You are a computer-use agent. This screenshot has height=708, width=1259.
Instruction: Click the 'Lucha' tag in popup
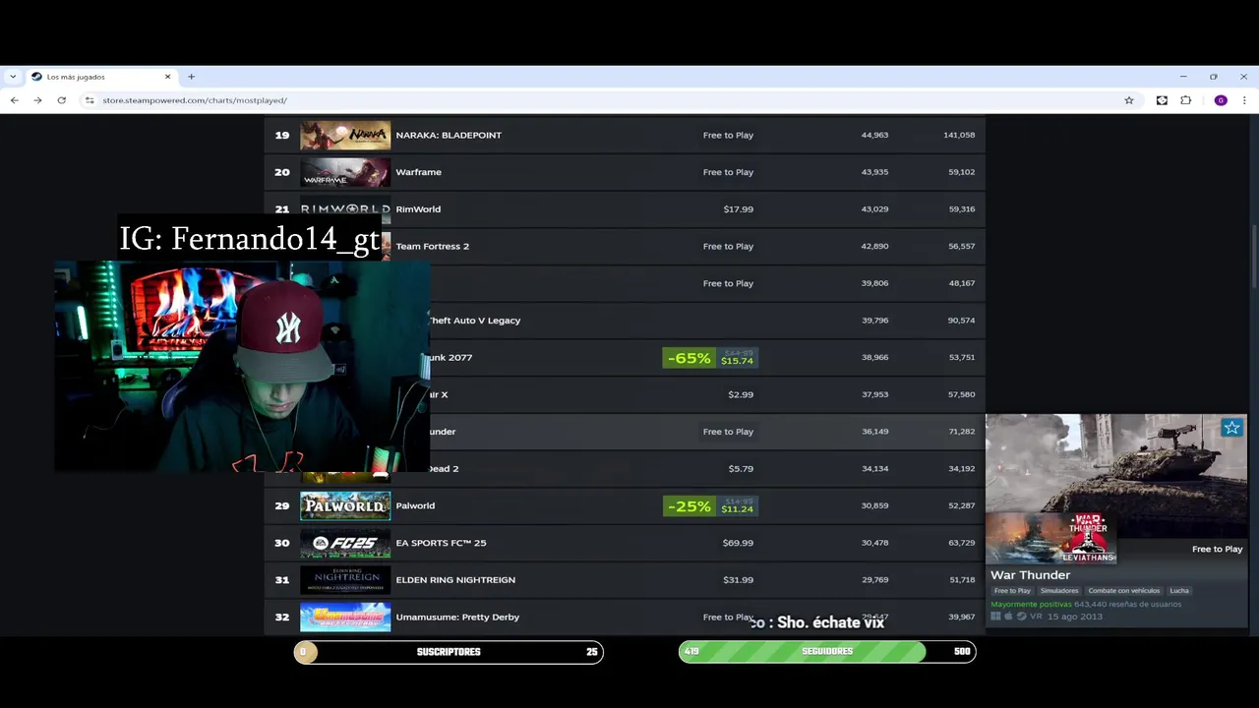pos(1179,591)
